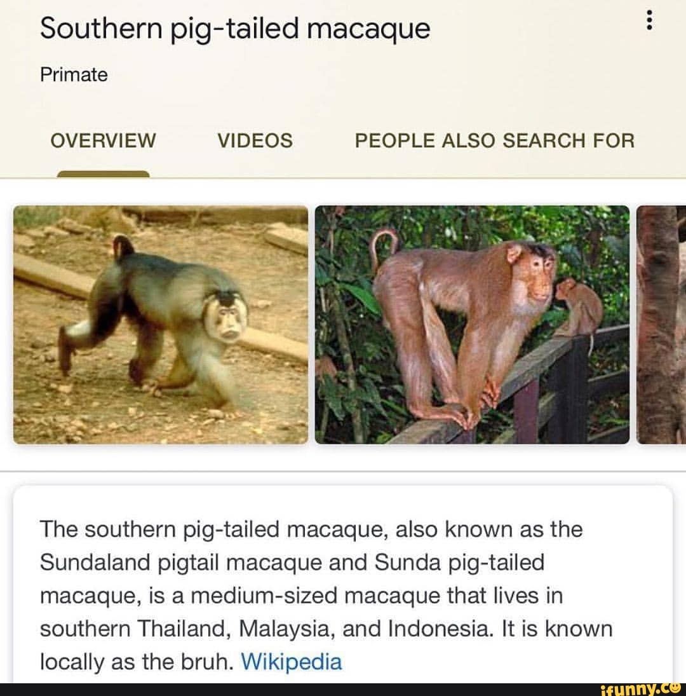Screen dimensions: 686x696
Task: Click the Sundaland pigtail macaque text
Action: tap(181, 563)
